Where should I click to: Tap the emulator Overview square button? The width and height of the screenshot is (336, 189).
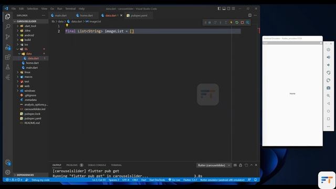click(x=329, y=119)
